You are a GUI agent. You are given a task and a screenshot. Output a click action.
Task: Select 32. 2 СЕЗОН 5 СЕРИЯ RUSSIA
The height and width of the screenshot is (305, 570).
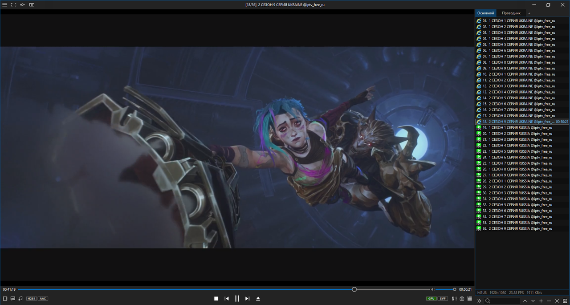click(522, 205)
